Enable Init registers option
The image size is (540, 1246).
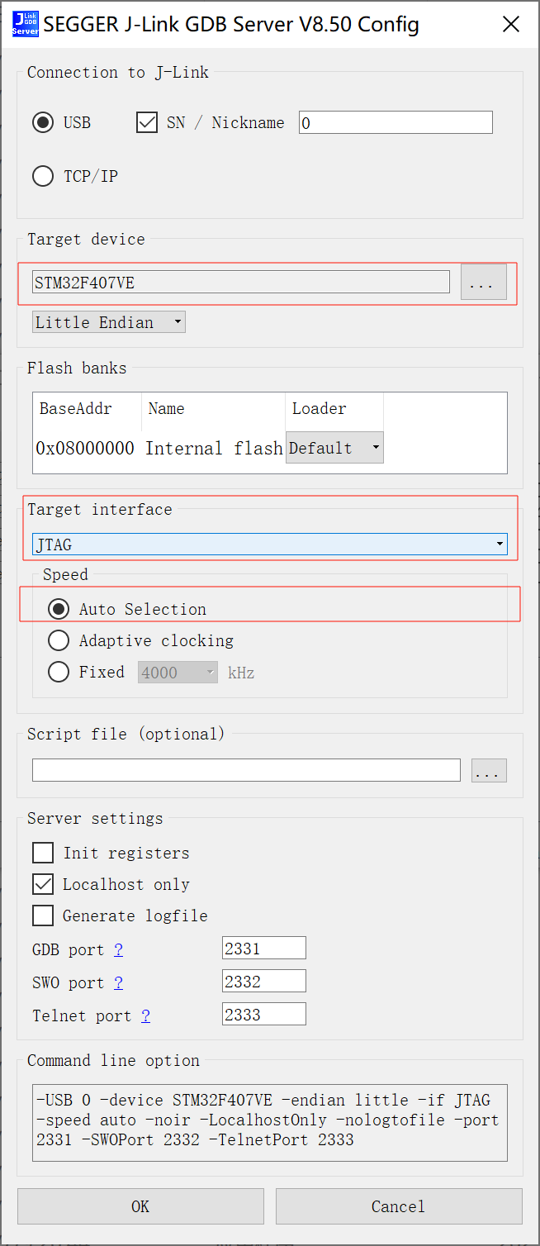coord(43,853)
